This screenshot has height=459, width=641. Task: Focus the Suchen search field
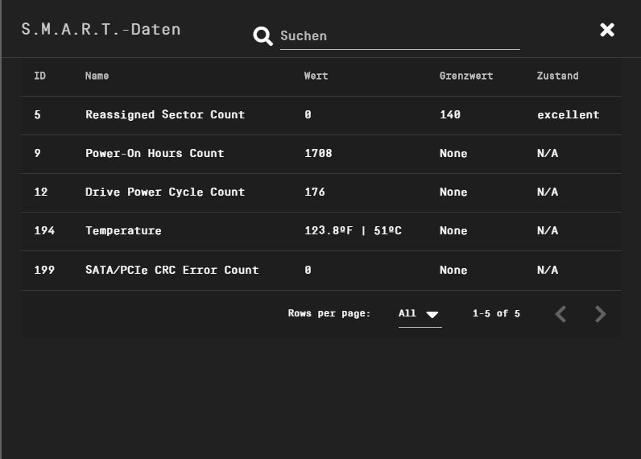click(399, 36)
